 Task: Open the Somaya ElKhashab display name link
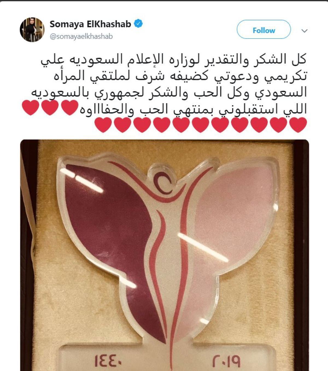coord(90,24)
